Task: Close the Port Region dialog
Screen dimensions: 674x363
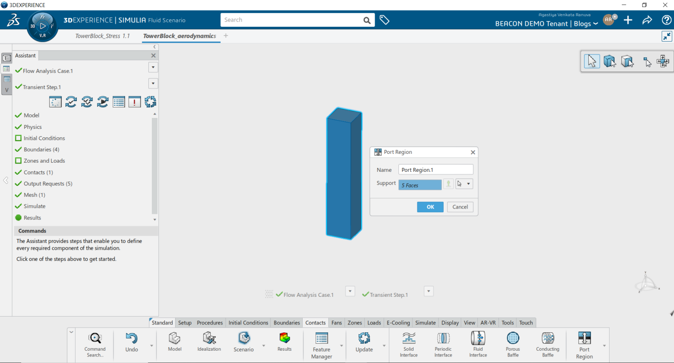Action: point(473,152)
